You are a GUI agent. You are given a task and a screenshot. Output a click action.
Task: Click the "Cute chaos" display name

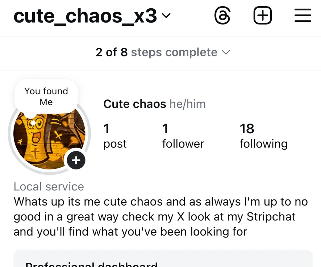click(134, 104)
